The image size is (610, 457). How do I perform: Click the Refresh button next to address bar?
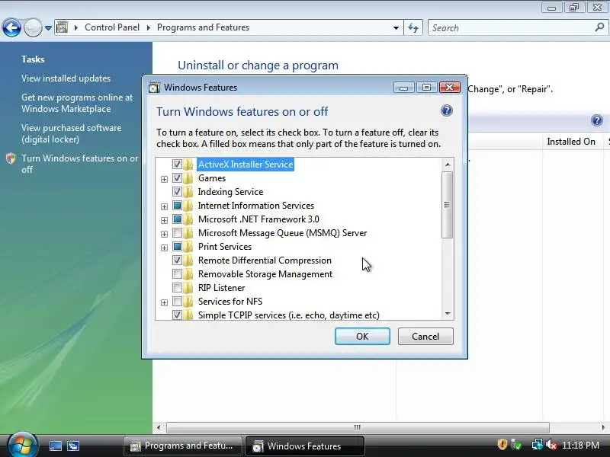[x=413, y=28]
